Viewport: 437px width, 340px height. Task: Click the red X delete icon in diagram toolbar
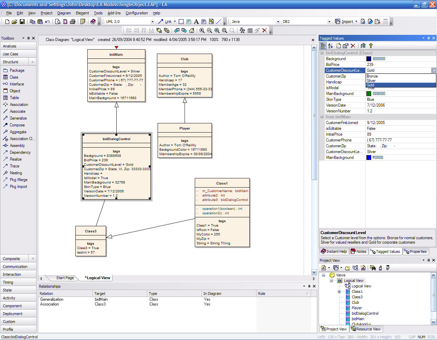[x=264, y=30]
